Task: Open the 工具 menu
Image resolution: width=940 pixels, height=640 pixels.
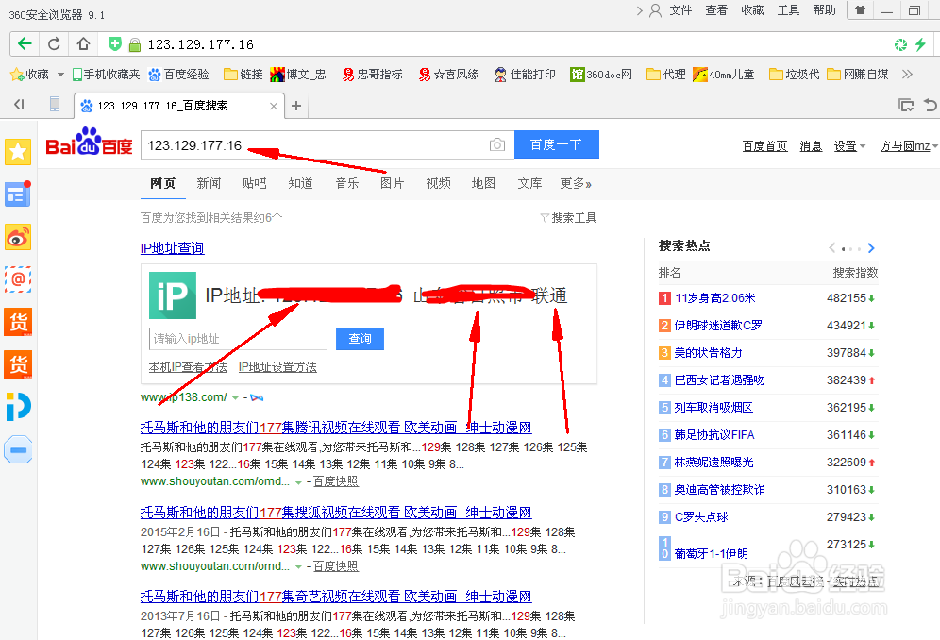Action: coord(788,11)
